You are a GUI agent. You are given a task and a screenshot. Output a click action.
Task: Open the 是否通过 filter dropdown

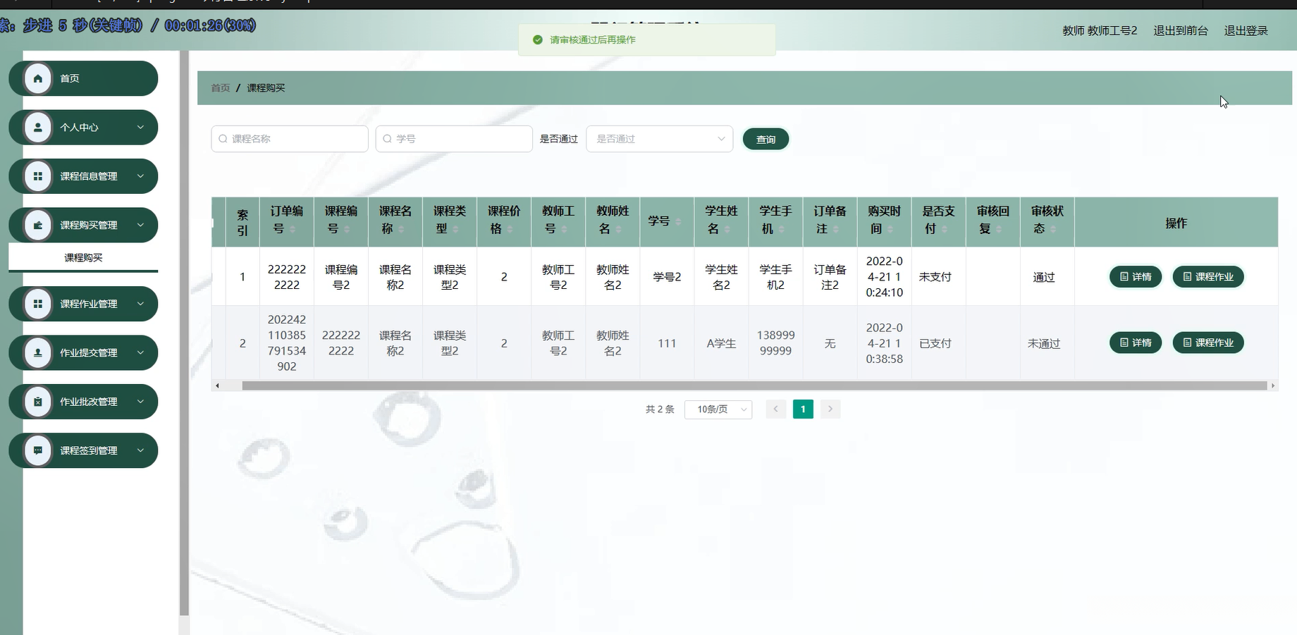click(x=660, y=139)
